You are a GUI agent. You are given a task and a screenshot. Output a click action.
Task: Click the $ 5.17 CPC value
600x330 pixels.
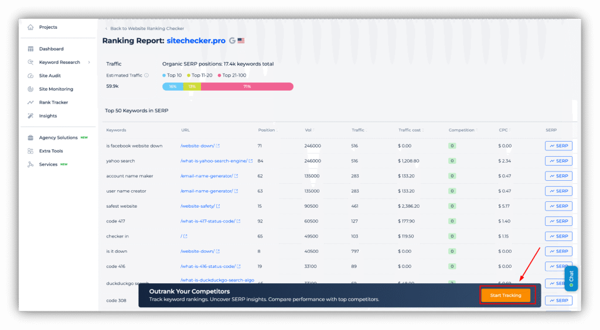pos(504,206)
